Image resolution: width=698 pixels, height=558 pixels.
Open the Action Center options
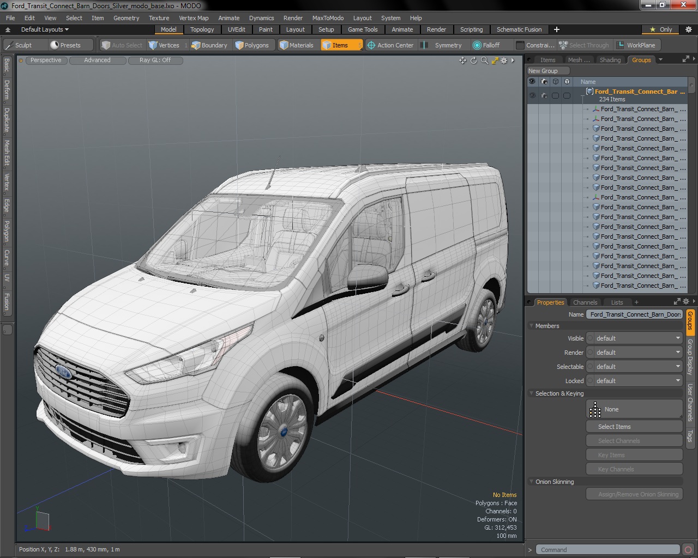(x=390, y=45)
